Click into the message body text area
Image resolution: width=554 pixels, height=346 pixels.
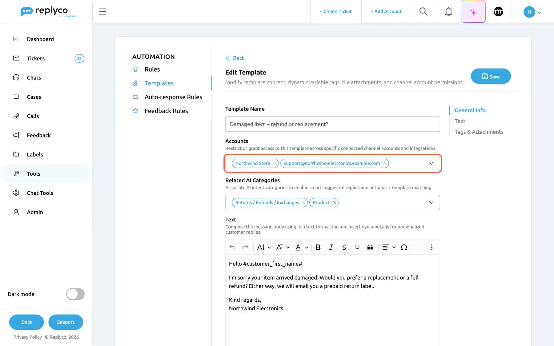332,300
